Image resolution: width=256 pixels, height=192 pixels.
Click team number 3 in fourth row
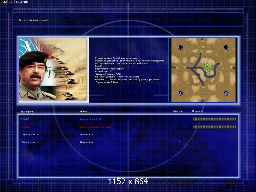click(180, 142)
